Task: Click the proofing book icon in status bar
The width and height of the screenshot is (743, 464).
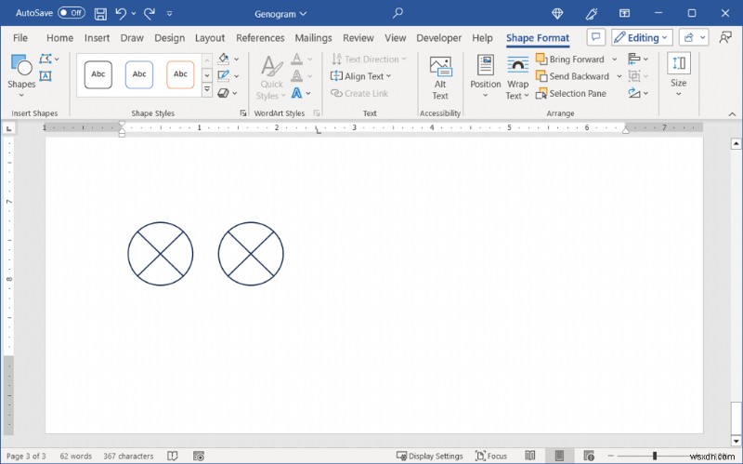Action: tap(173, 456)
